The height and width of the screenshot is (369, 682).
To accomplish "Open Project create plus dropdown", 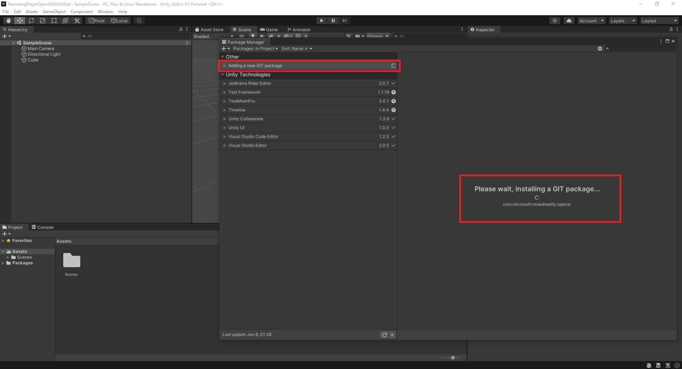I will click(6, 234).
